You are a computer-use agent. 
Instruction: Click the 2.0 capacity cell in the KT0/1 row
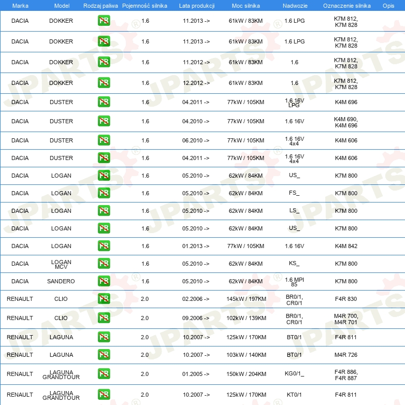[144, 395]
